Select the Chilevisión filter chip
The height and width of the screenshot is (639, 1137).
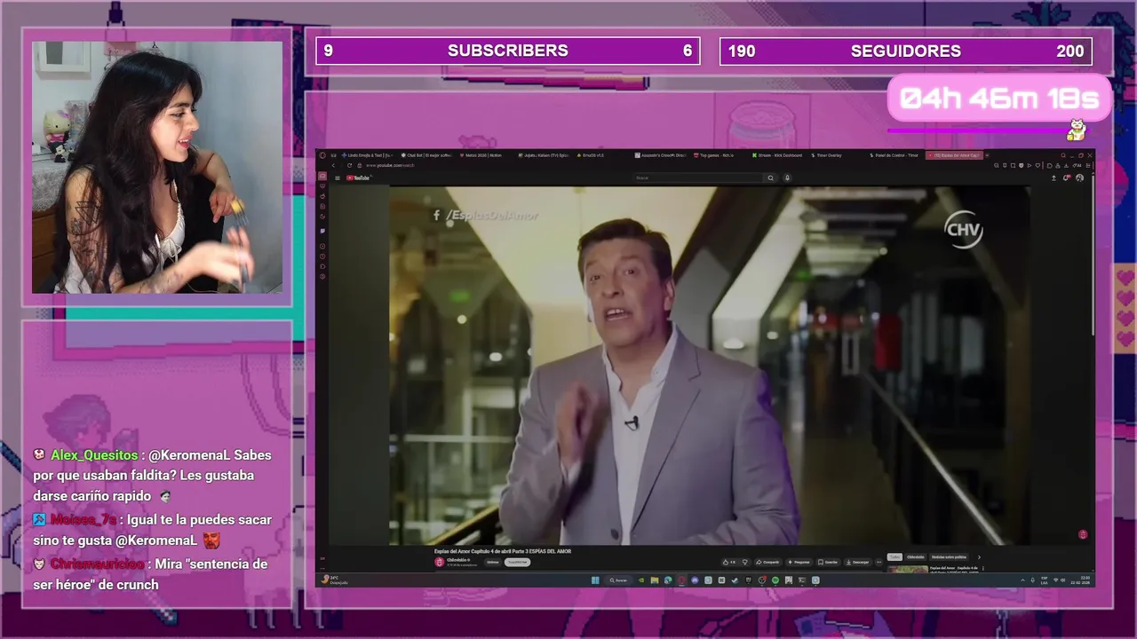pos(916,557)
